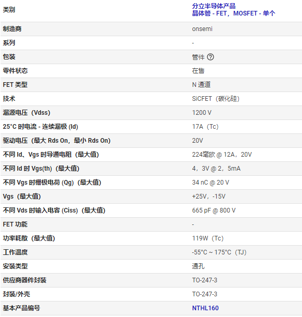The image size is (302, 317).
Task: Click the N 通道 FET type value
Action: click(x=201, y=85)
